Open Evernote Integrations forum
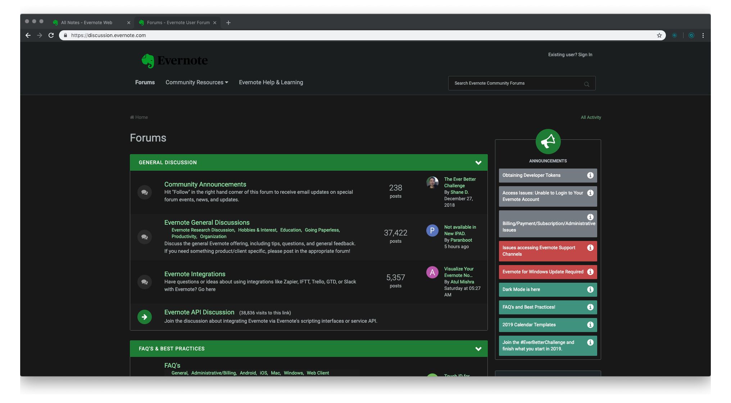Image resolution: width=731 pixels, height=403 pixels. [195, 274]
